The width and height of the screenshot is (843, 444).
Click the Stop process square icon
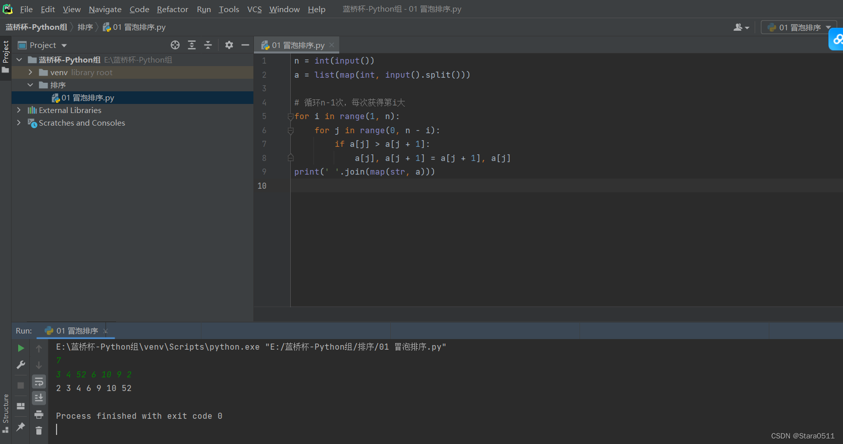pyautogui.click(x=21, y=385)
